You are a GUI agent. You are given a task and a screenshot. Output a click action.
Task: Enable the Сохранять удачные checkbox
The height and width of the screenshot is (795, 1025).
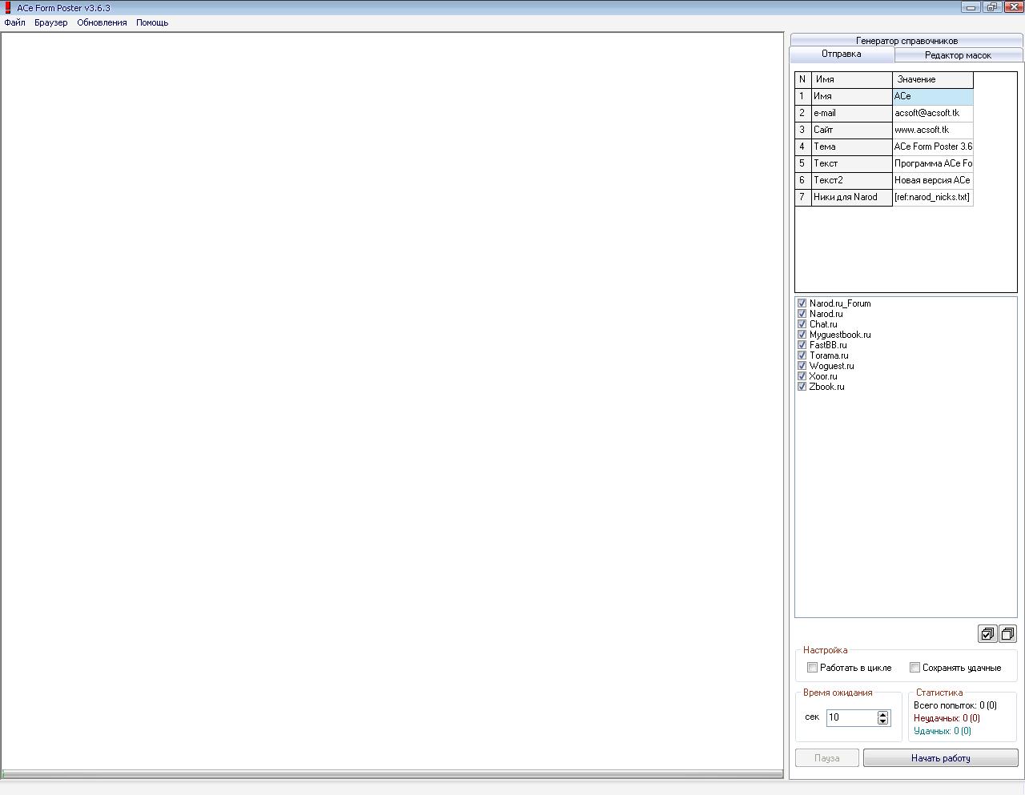click(914, 668)
